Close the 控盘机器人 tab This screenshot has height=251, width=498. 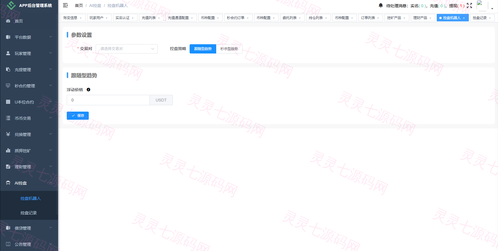[464, 18]
